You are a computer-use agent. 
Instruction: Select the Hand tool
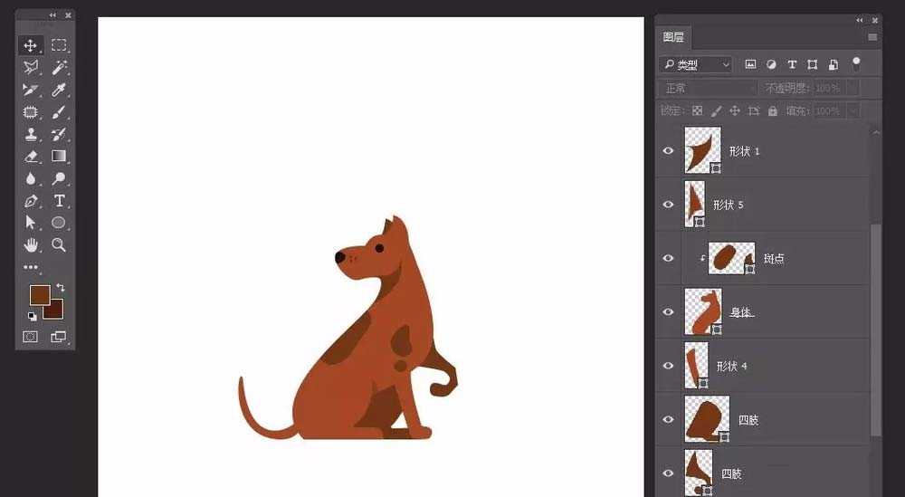coord(31,244)
